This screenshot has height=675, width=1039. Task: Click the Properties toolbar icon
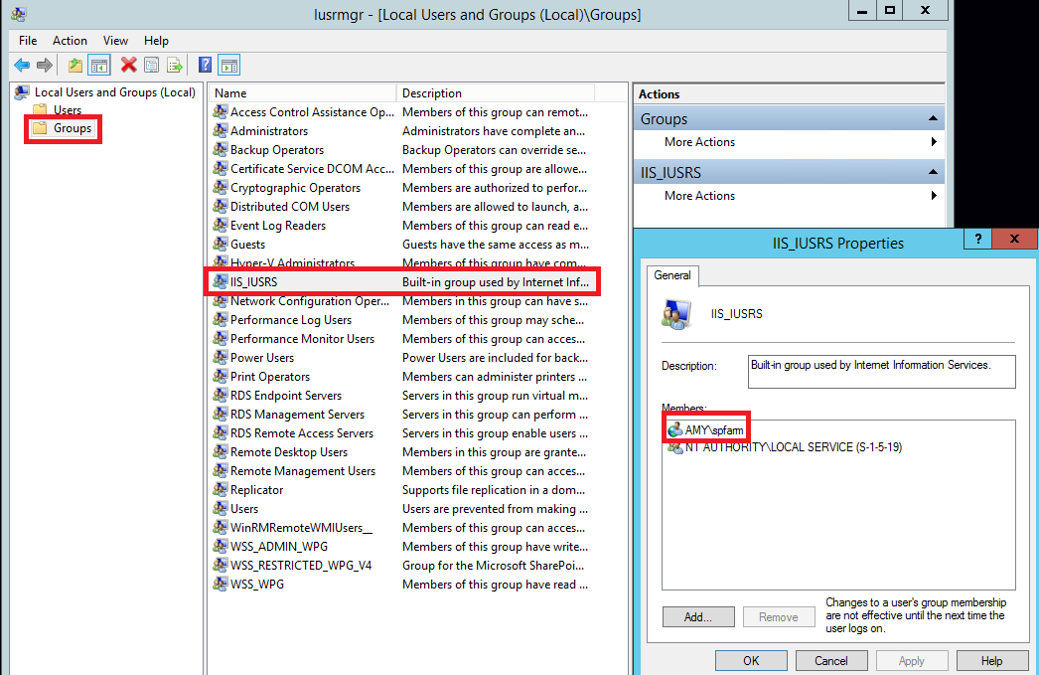152,65
